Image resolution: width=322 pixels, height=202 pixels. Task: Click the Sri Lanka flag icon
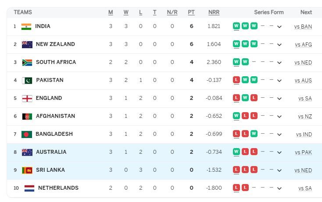point(27,170)
